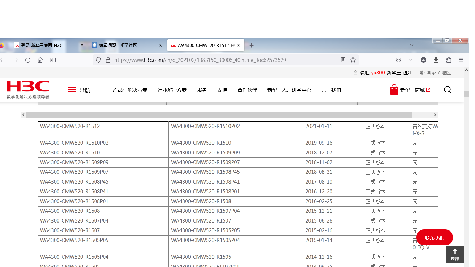The image size is (475, 267).
Task: Open the 关于我们 menu
Action: (331, 90)
